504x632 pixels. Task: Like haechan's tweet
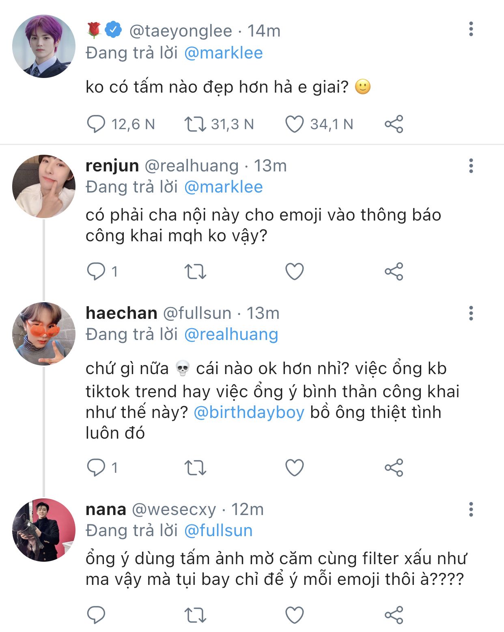(295, 468)
